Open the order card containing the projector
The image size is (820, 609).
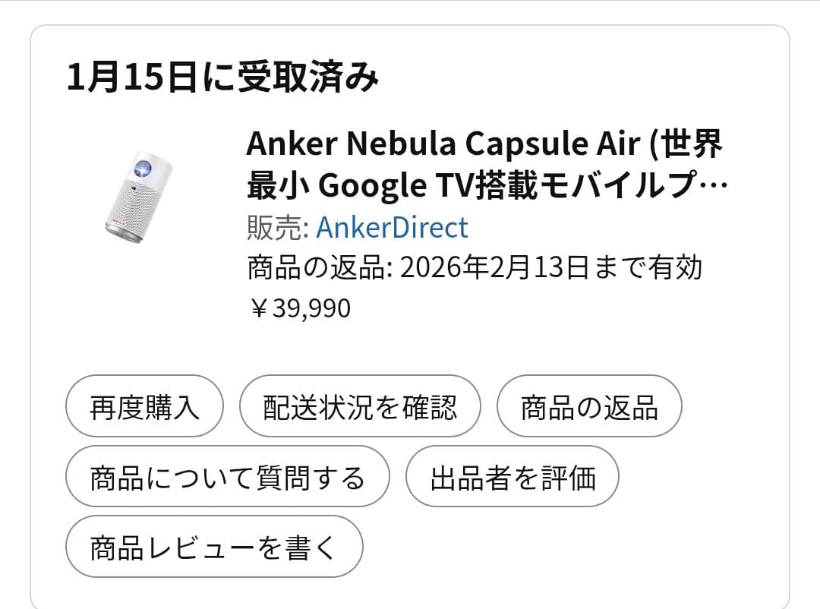410,304
